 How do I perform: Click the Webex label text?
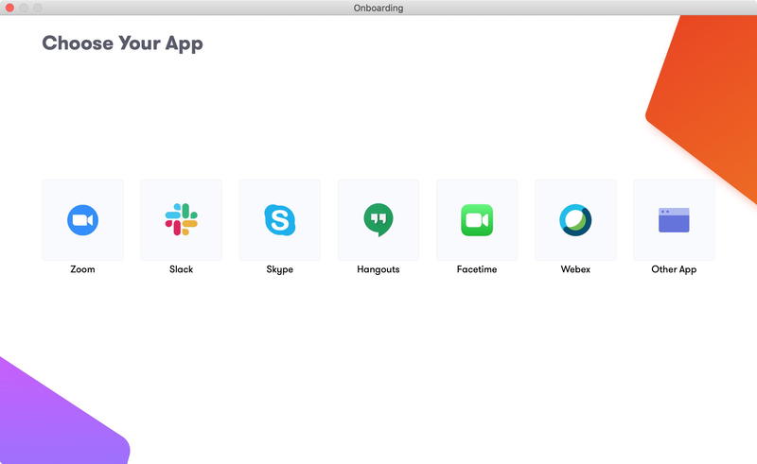pyautogui.click(x=575, y=269)
